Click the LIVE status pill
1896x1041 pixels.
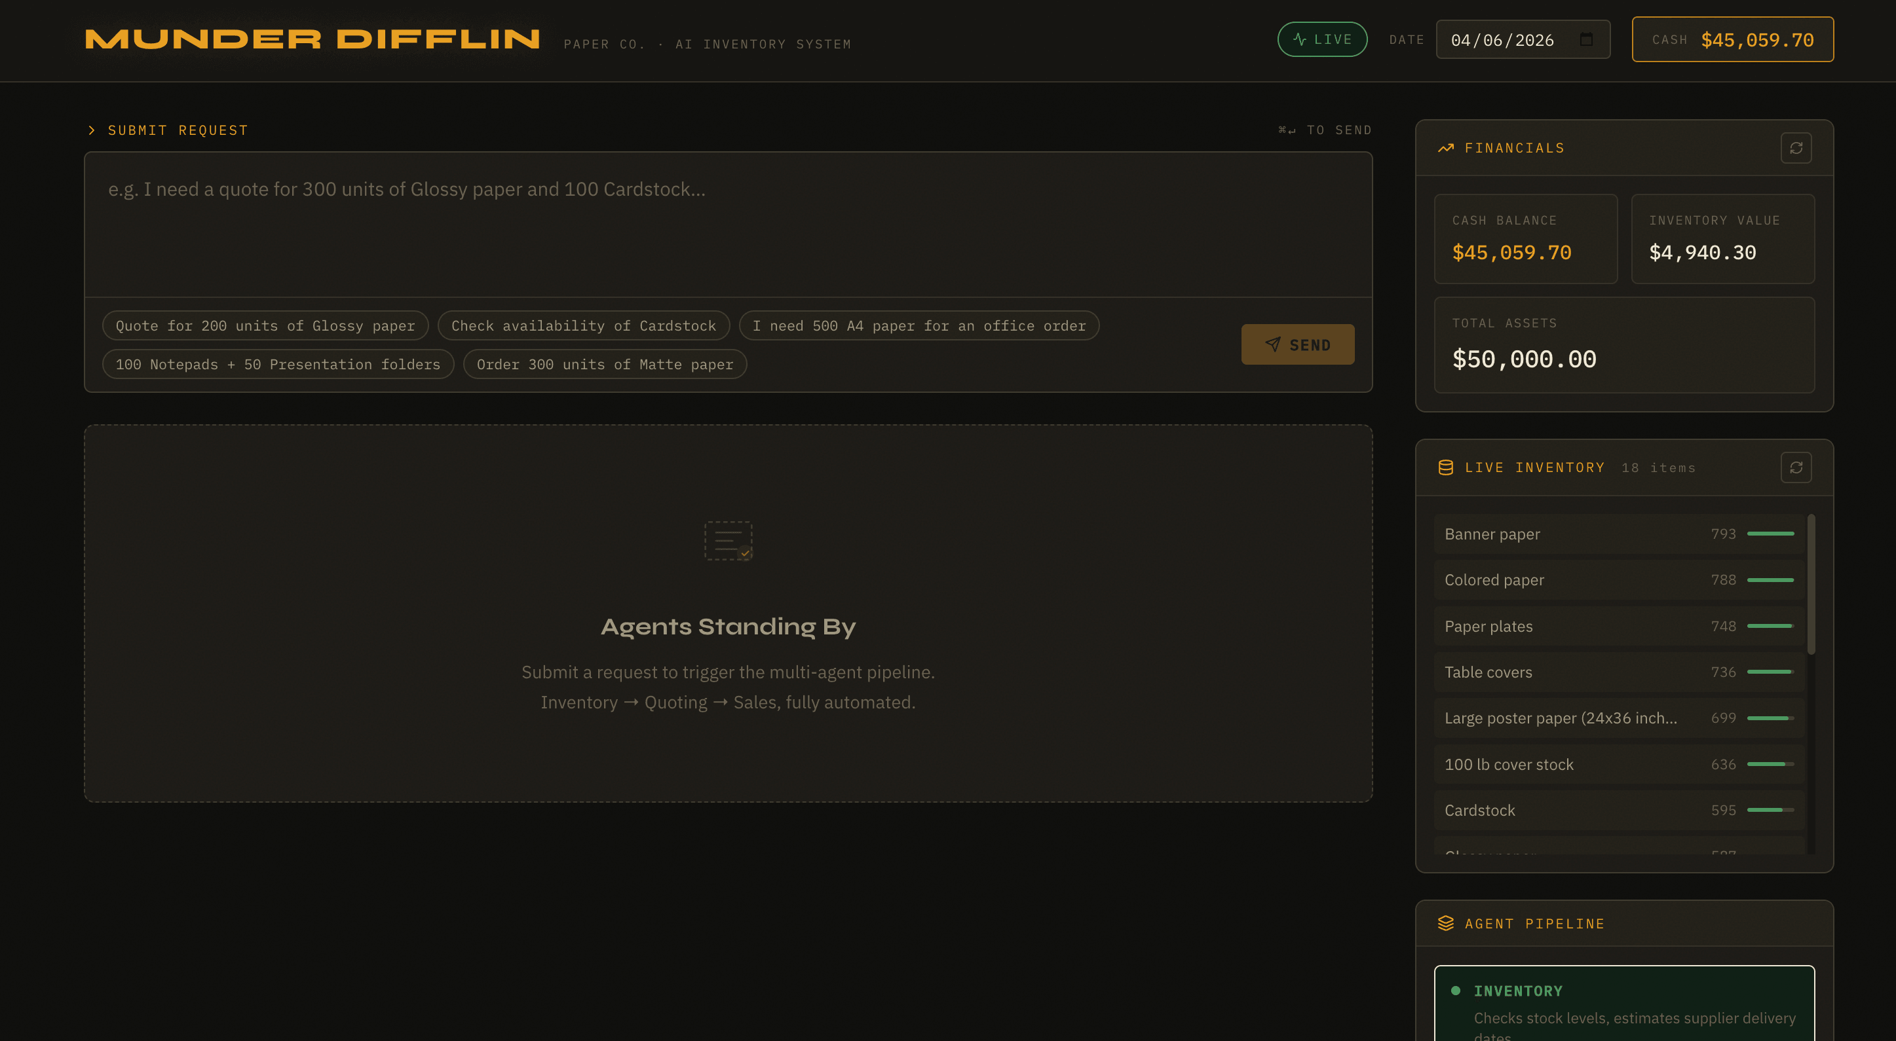tap(1323, 39)
